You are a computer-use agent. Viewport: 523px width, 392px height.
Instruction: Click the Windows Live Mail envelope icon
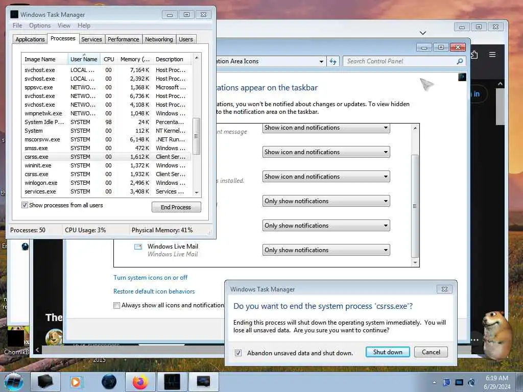138,247
